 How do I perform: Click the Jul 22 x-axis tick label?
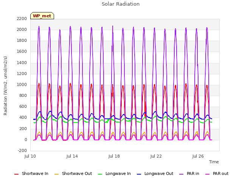156,156
